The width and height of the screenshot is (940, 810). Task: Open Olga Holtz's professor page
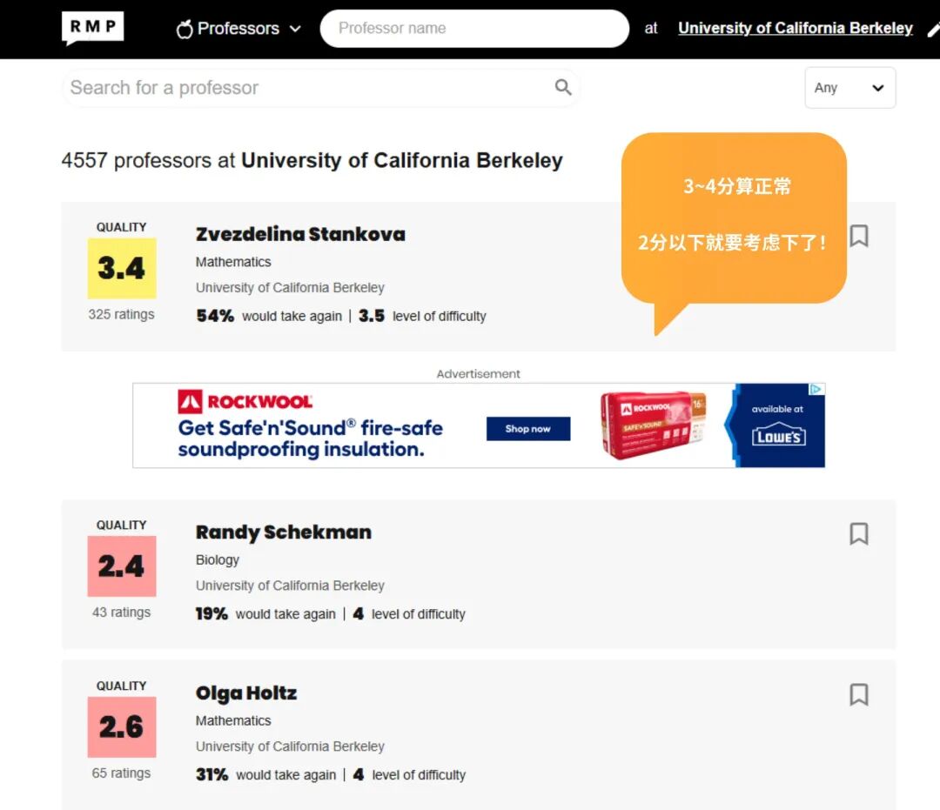[246, 693]
